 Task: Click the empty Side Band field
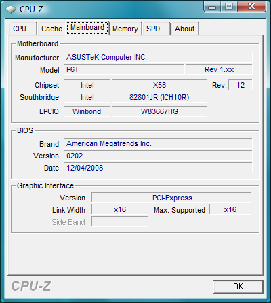tap(120, 221)
